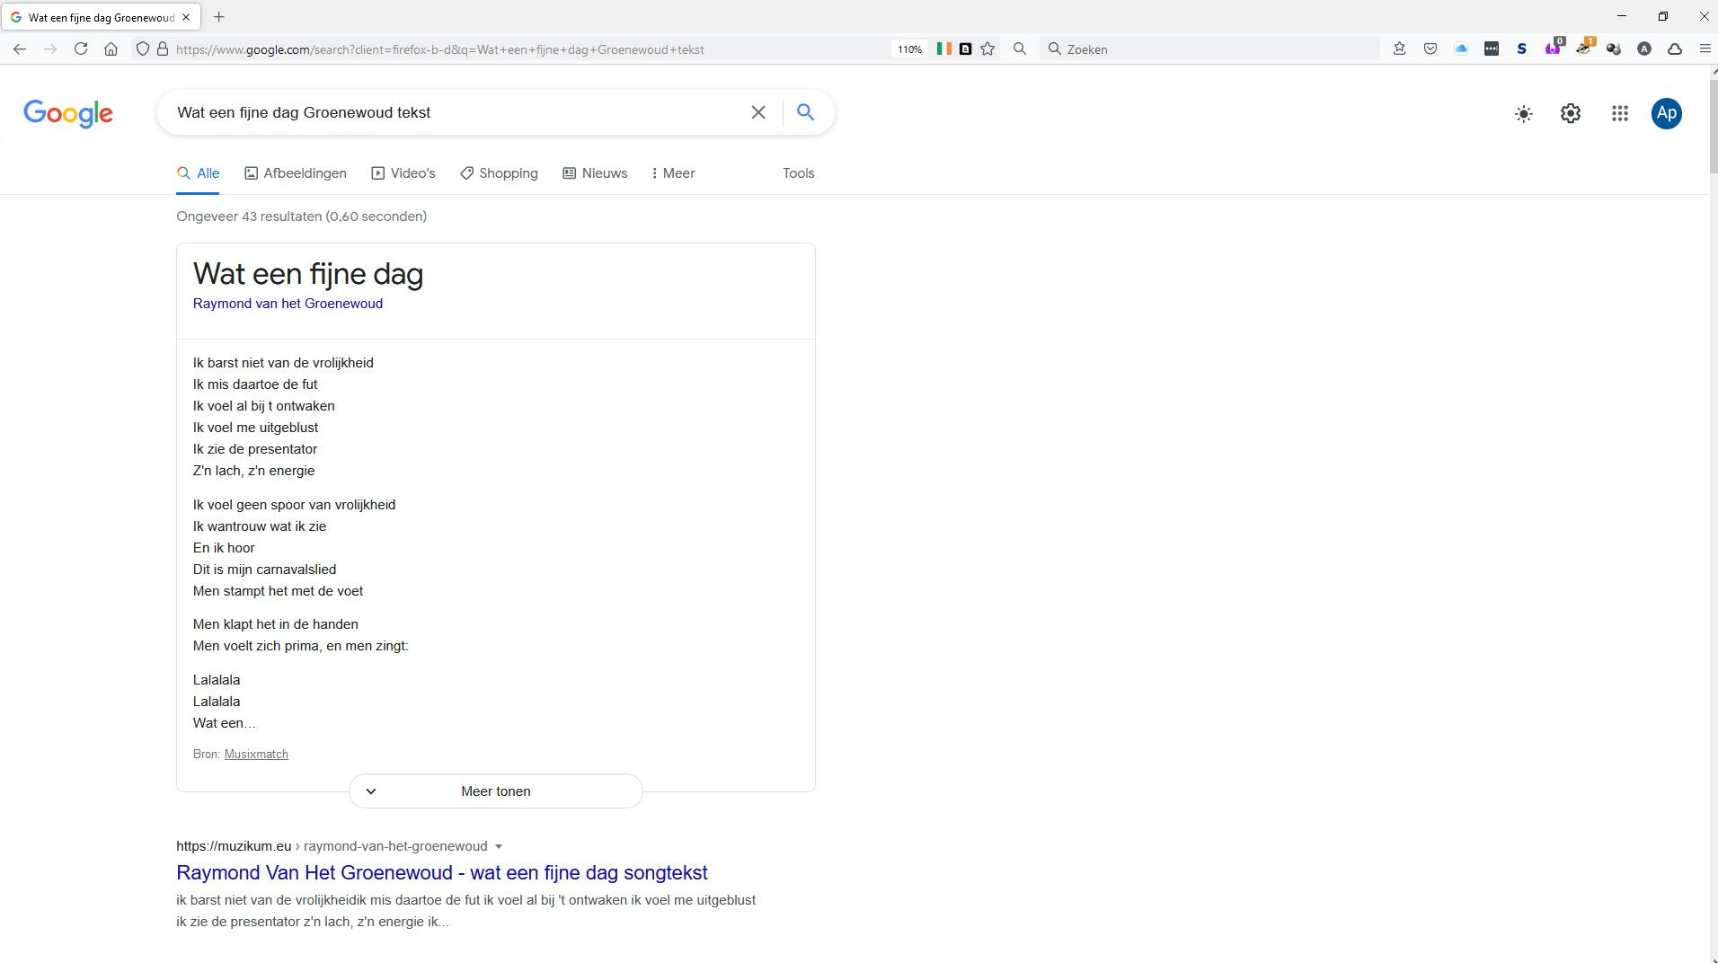Bookmark this page with the star

pos(987,49)
